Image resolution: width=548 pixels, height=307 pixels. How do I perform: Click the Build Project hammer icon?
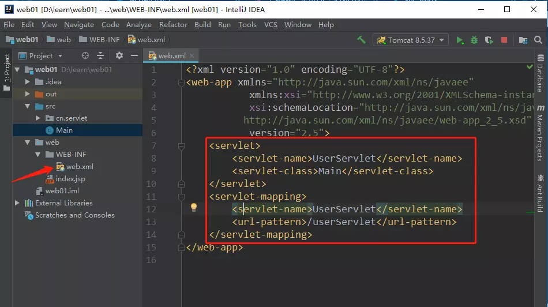361,40
